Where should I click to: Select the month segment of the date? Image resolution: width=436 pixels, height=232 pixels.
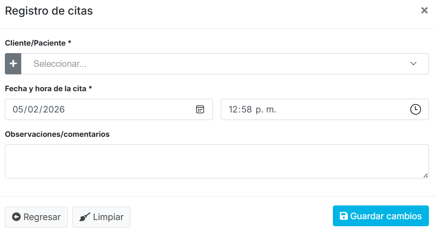click(x=35, y=109)
